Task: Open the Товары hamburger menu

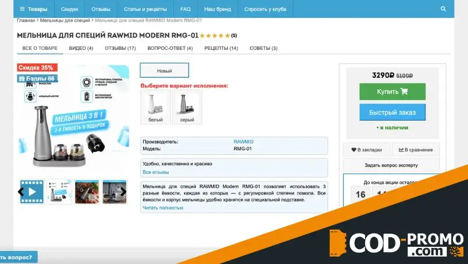Action: (33, 9)
